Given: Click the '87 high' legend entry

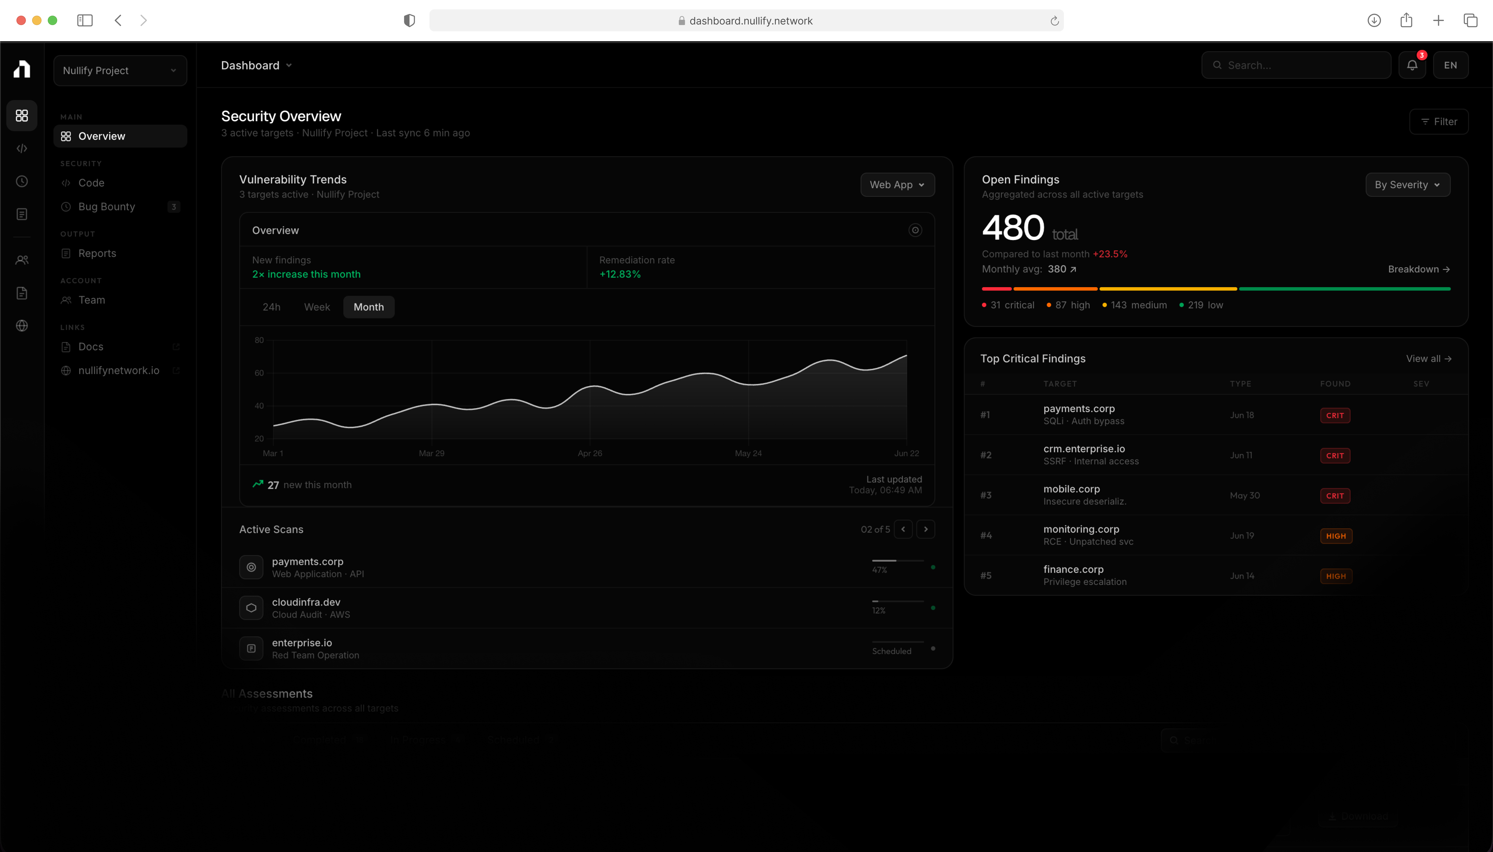Looking at the screenshot, I should coord(1068,305).
